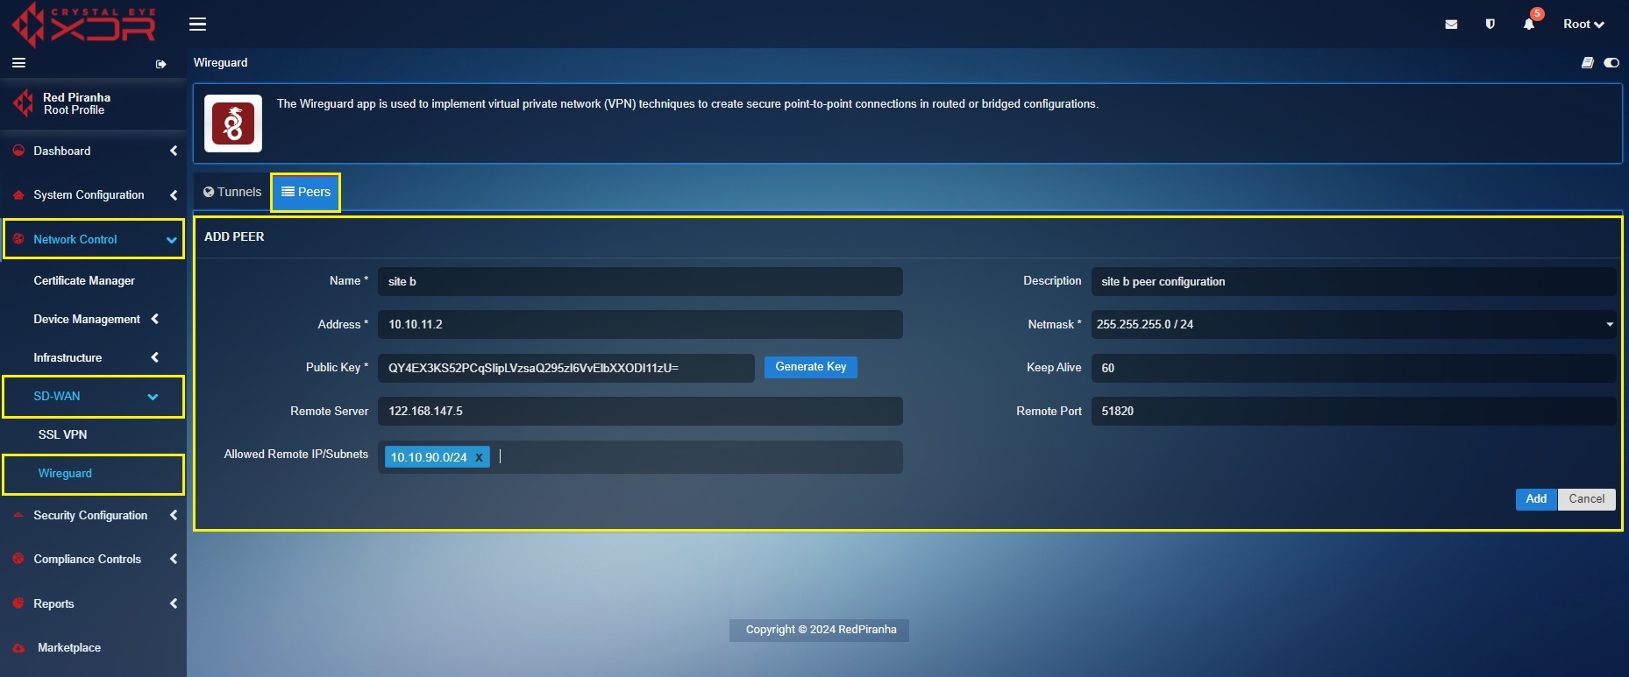
Task: Expand the Reports chevron
Action: point(174,603)
